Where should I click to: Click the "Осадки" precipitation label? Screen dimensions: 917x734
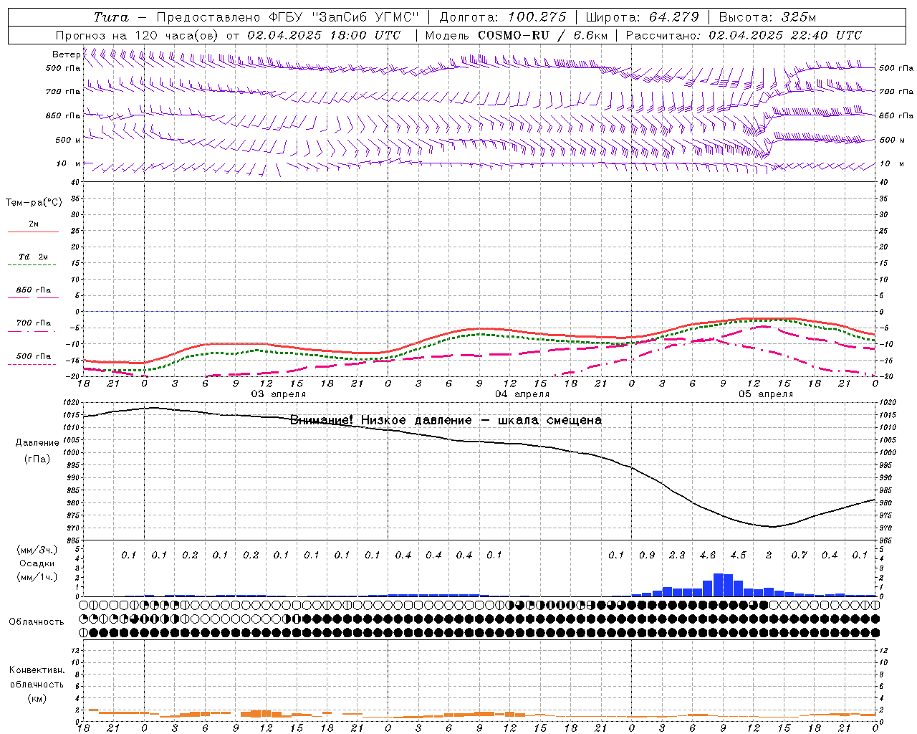click(x=37, y=563)
